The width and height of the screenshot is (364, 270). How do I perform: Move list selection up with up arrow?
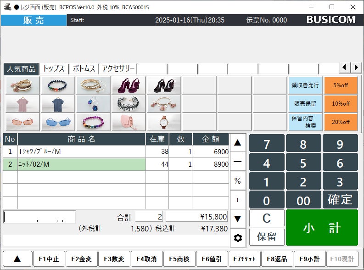click(238, 142)
